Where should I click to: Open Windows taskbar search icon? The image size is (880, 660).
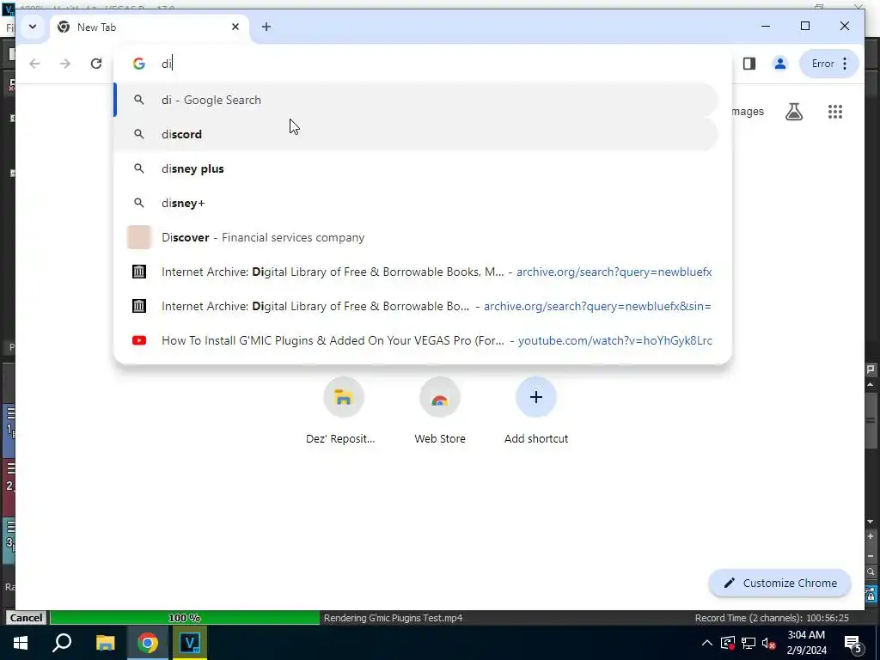click(62, 643)
